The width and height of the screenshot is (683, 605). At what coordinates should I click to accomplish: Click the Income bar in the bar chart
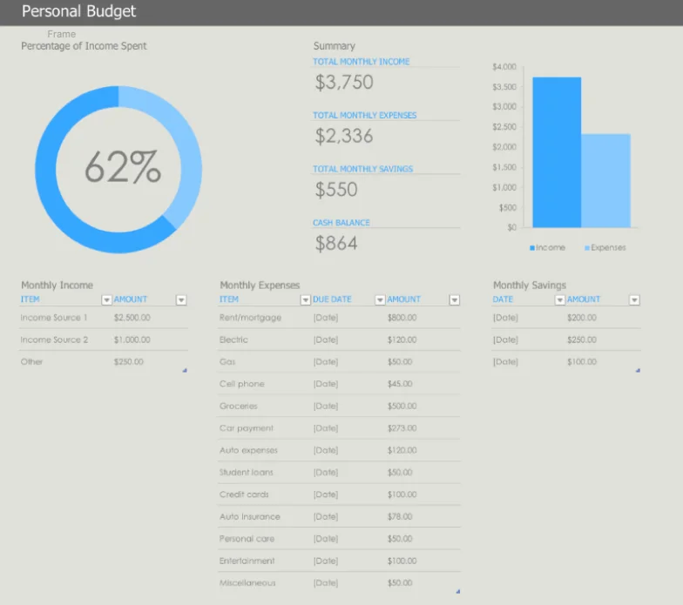557,152
